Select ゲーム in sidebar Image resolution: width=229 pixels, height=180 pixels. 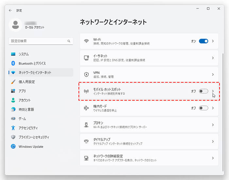pyautogui.click(x=41, y=119)
